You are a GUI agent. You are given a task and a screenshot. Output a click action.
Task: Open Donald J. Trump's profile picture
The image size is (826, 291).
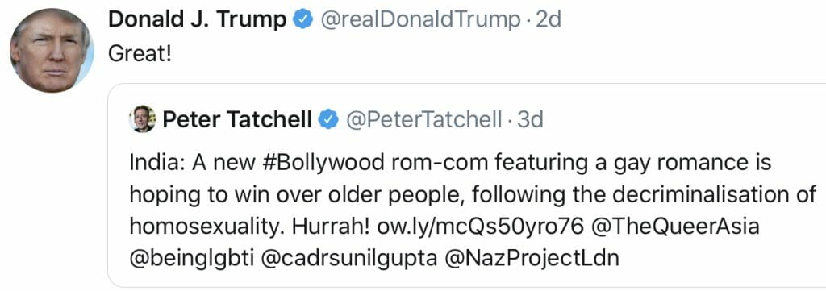[52, 51]
